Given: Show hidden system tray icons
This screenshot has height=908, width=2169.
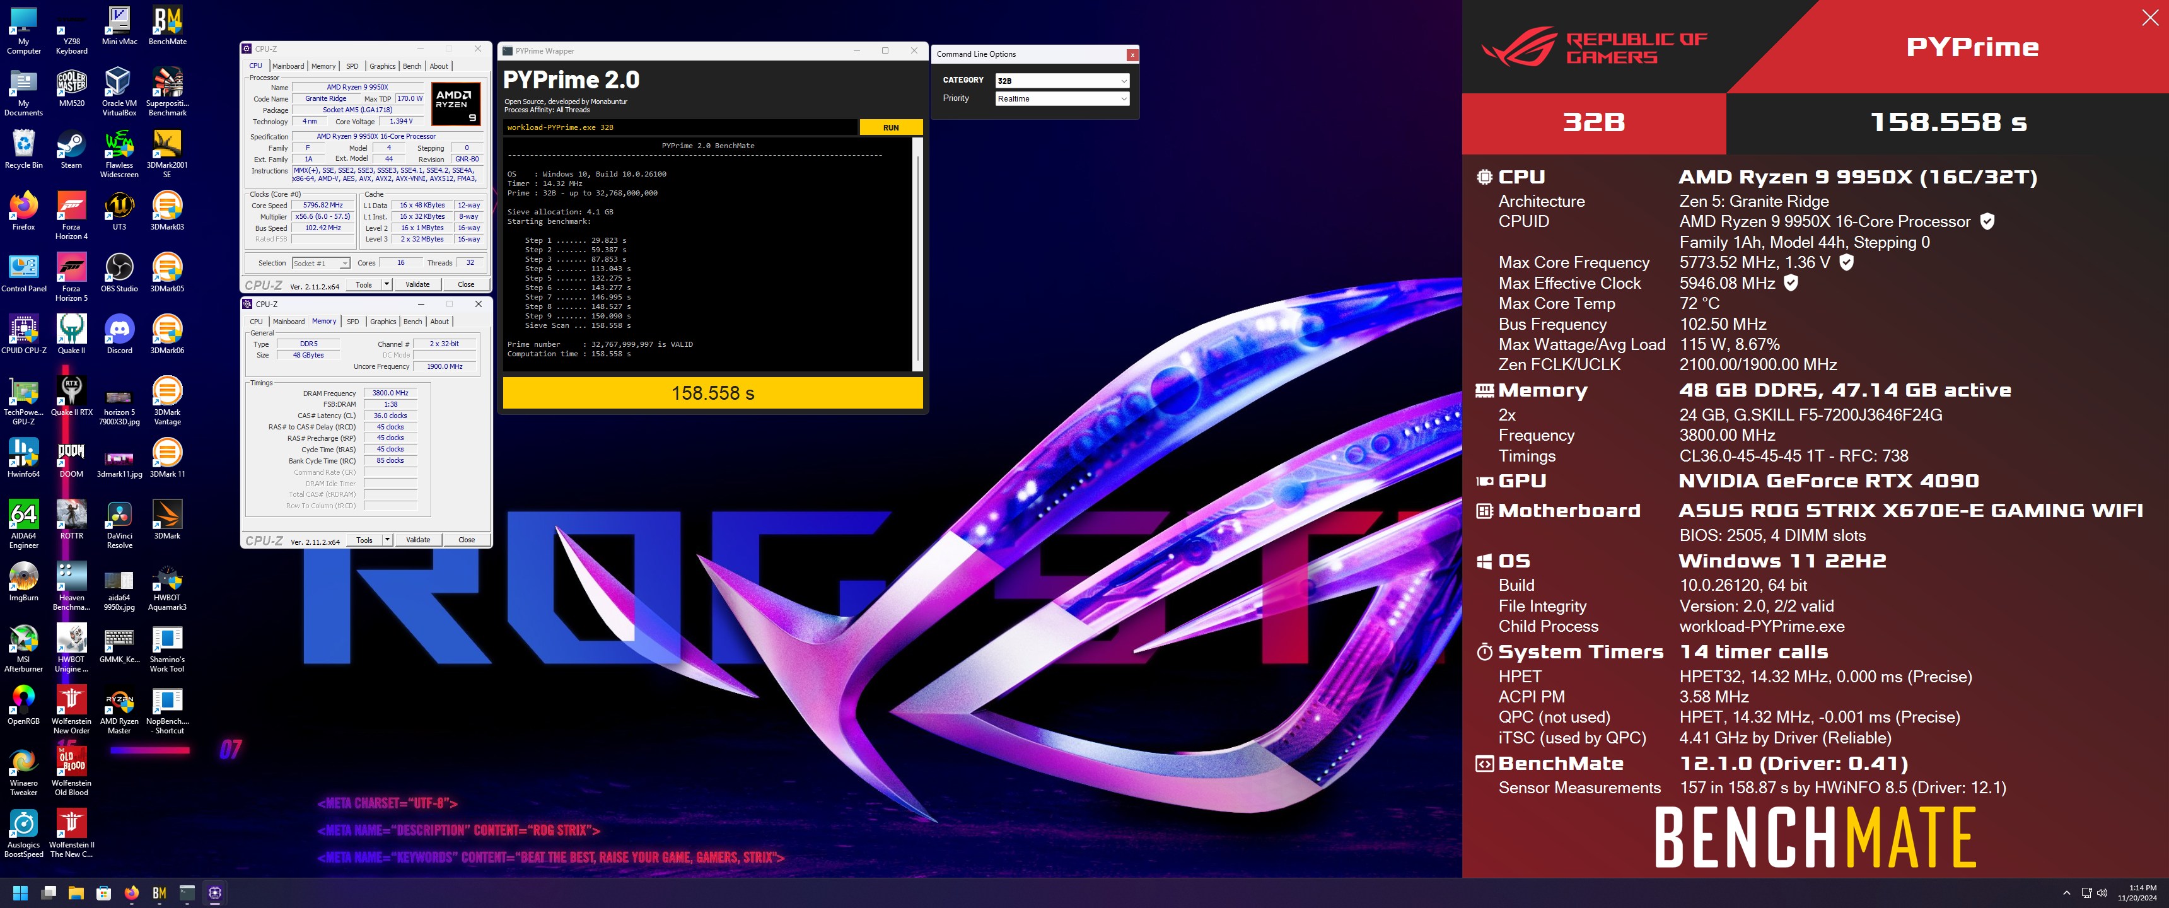Looking at the screenshot, I should 2066,893.
